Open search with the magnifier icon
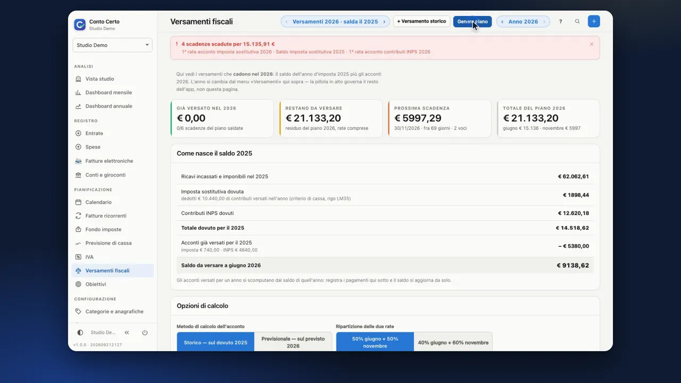Viewport: 681px width, 383px height. point(577,22)
